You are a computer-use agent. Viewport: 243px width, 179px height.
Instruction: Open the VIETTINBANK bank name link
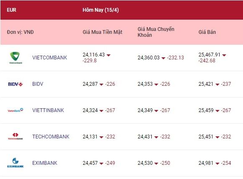coord(48,110)
